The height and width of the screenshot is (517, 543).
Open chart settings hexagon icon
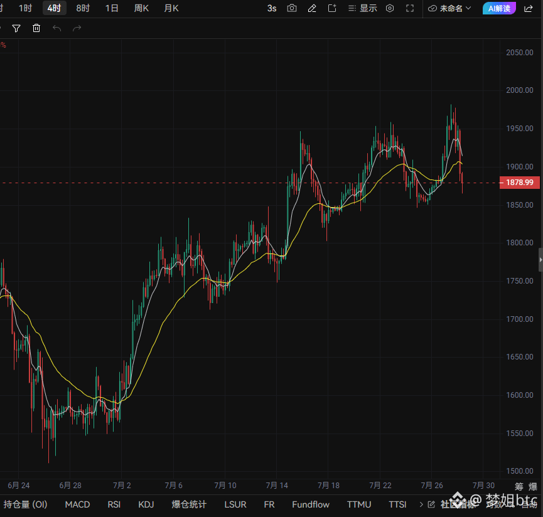click(x=390, y=8)
